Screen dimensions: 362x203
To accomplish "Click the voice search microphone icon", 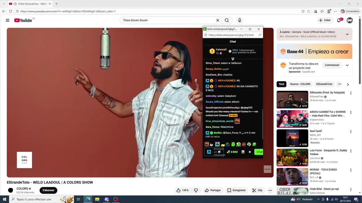I will click(x=240, y=20).
